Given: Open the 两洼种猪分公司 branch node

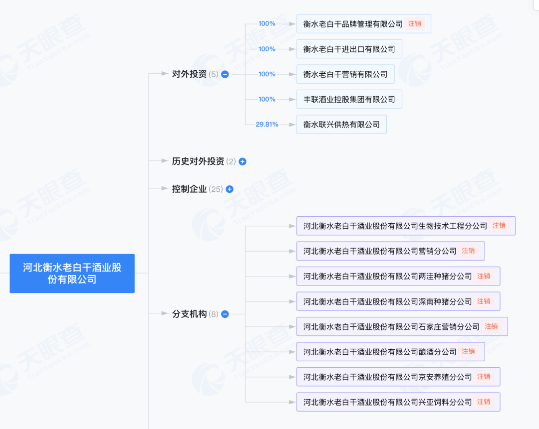Looking at the screenshot, I should pos(398,276).
